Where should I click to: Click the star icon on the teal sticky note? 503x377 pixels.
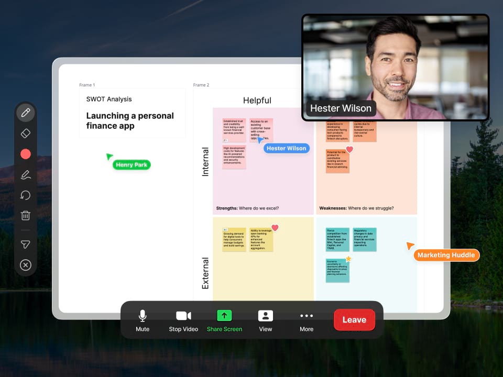point(348,259)
